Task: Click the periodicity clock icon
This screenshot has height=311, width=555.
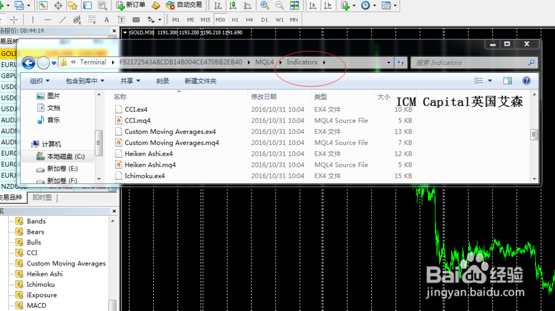Action: click(x=365, y=6)
